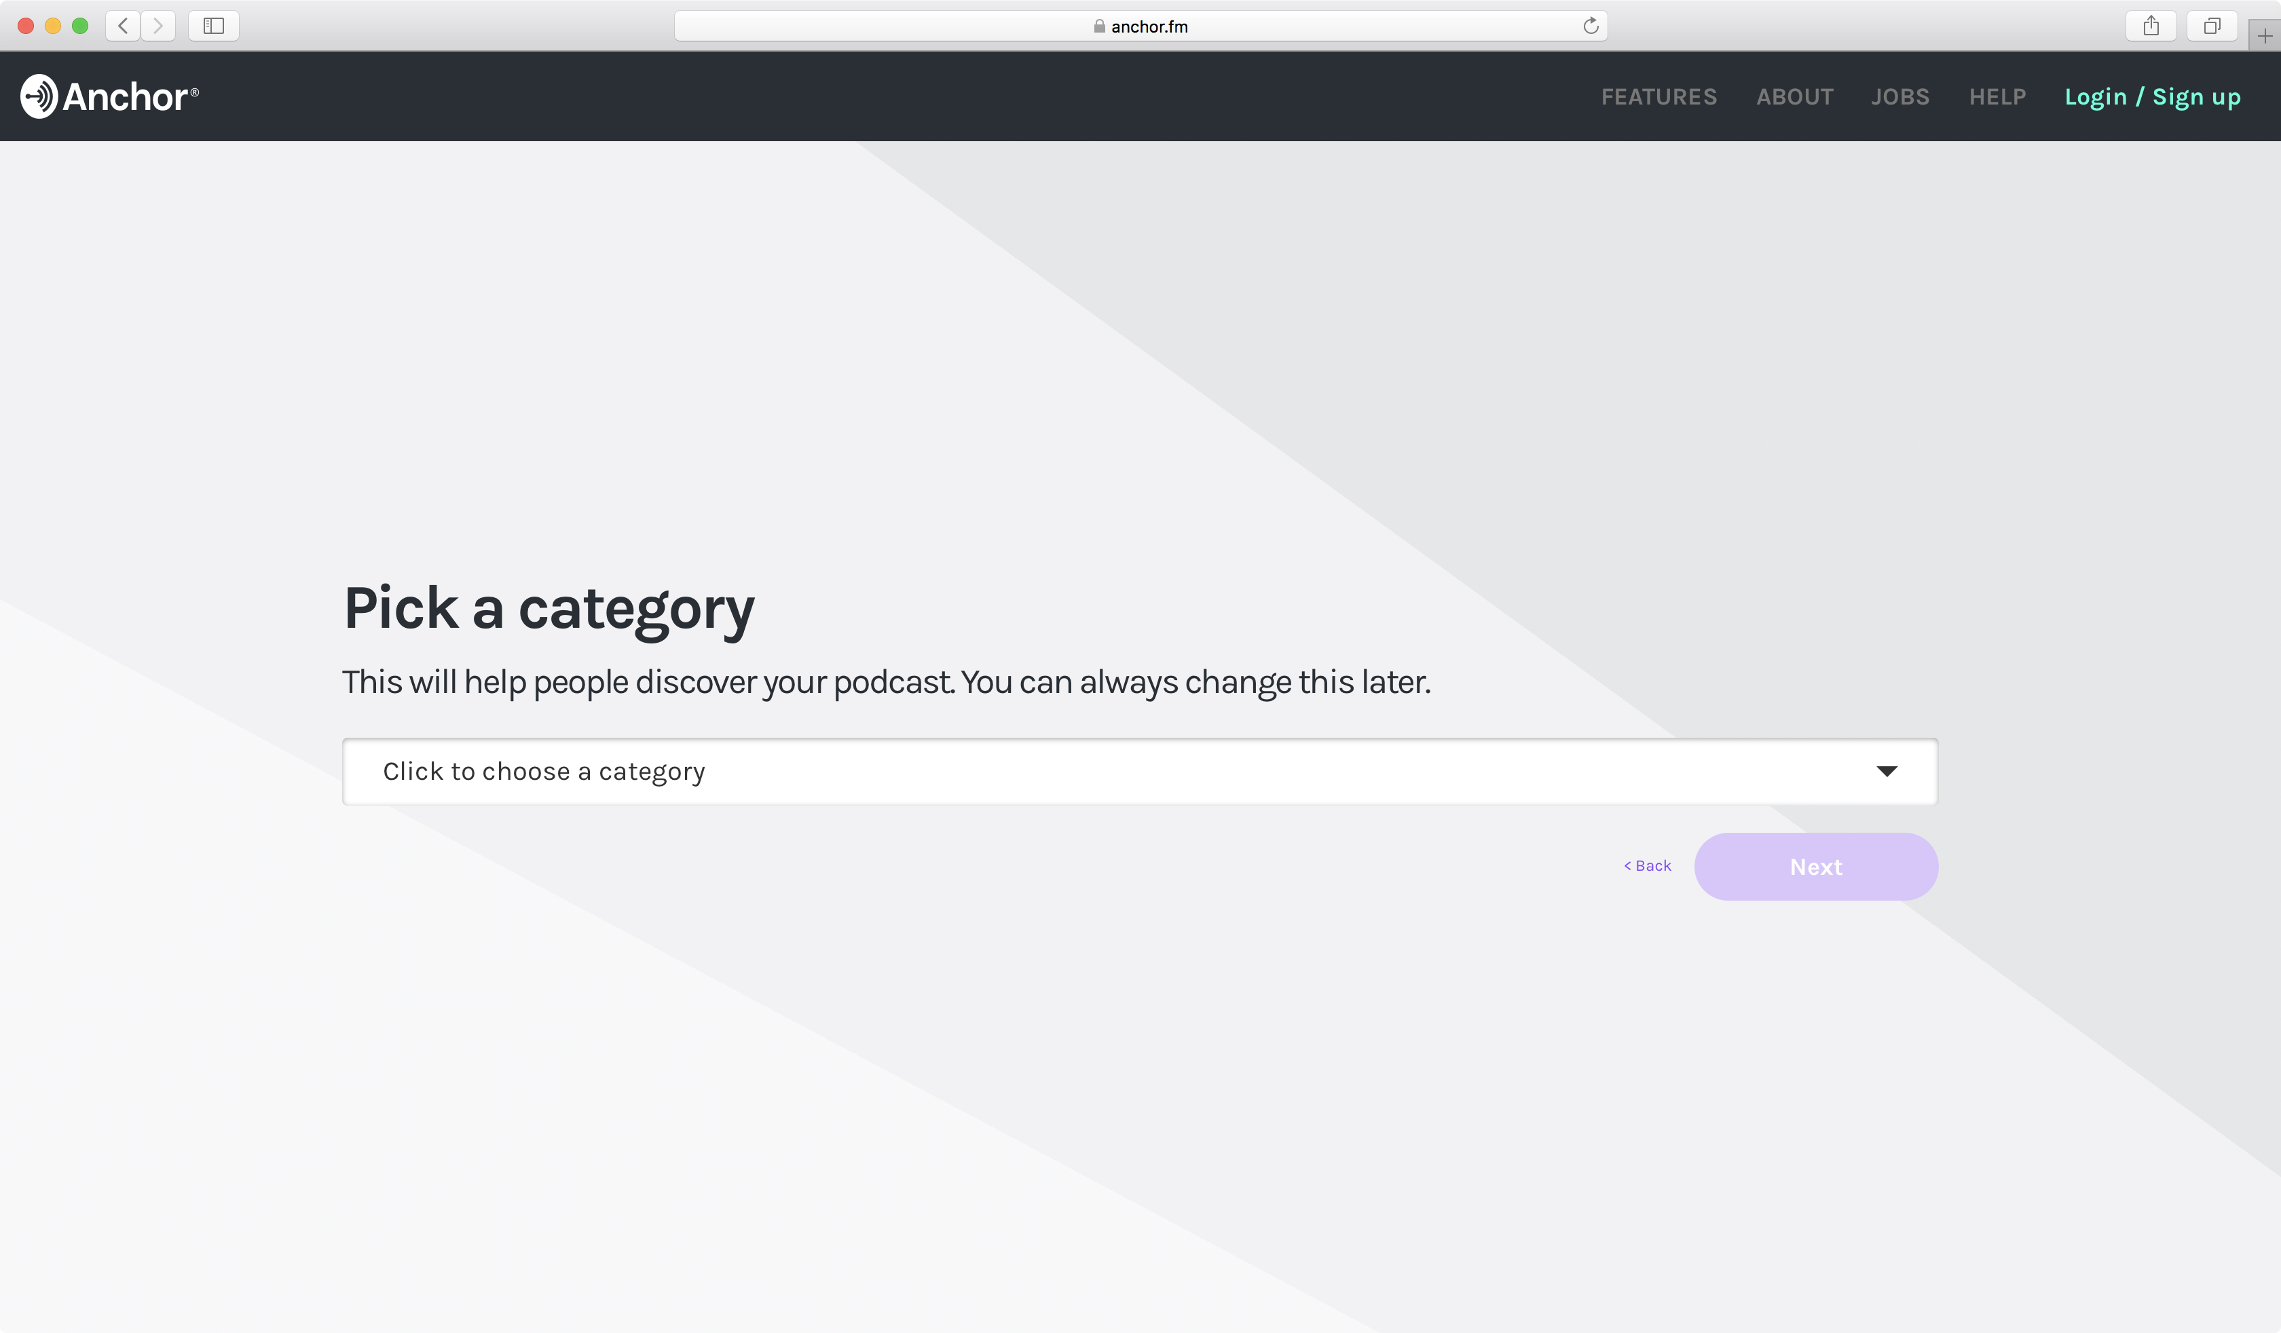2281x1333 pixels.
Task: Click Safari's forward arrow button
Action: (x=158, y=26)
